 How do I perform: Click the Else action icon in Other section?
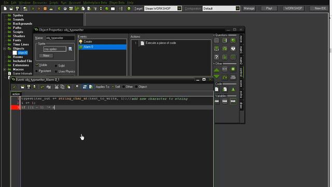[225, 69]
